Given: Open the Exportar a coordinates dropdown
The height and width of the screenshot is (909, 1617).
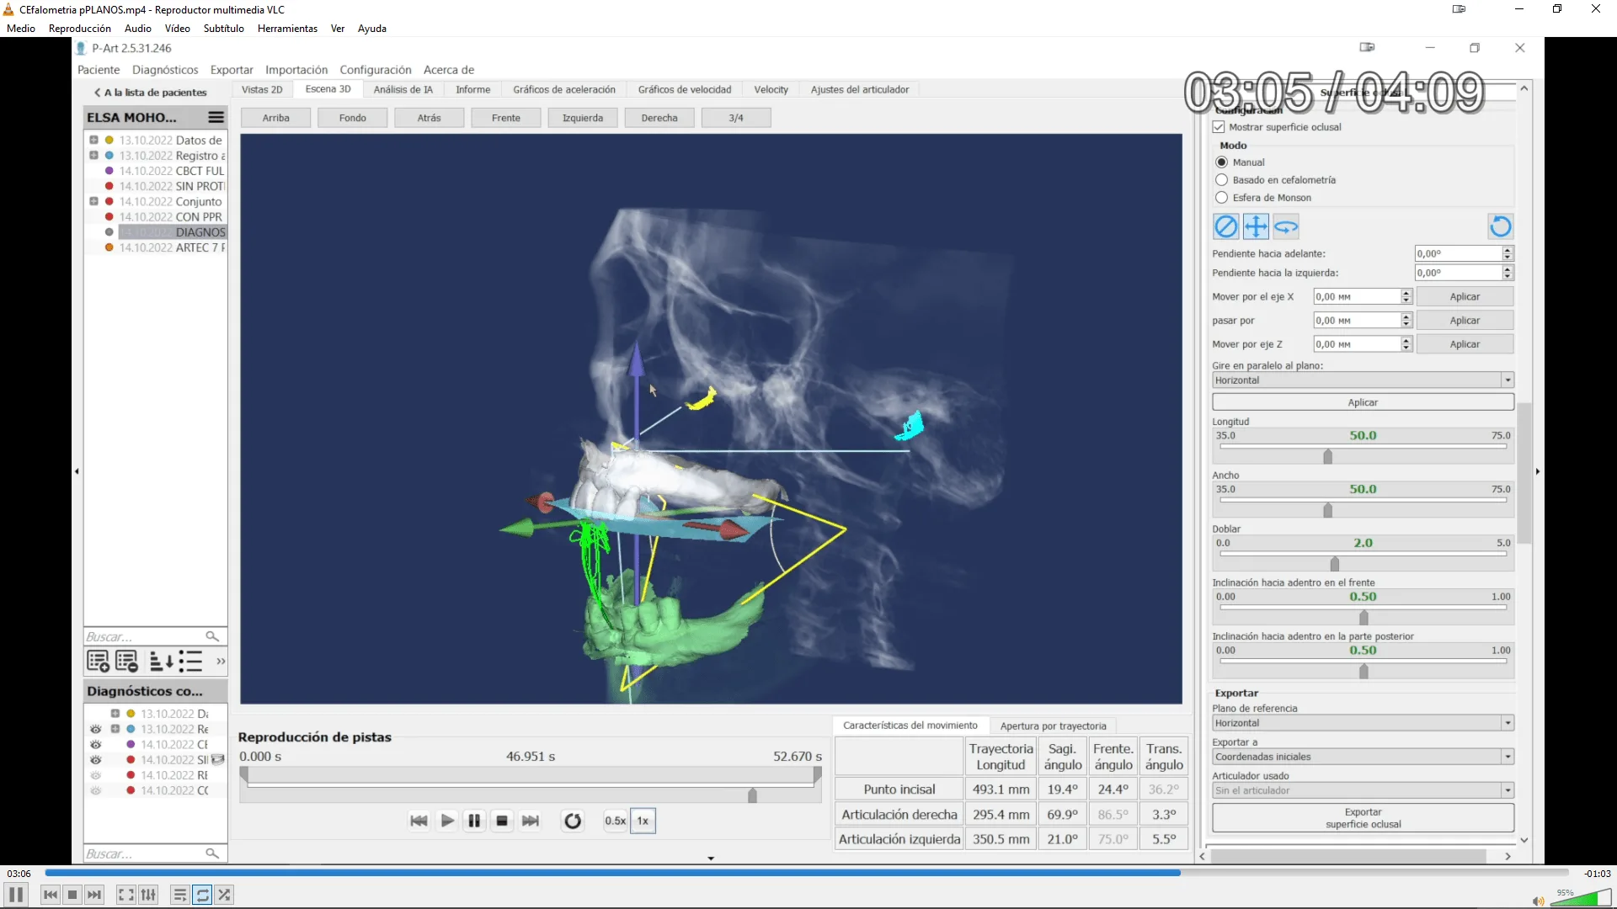Looking at the screenshot, I should tap(1363, 757).
